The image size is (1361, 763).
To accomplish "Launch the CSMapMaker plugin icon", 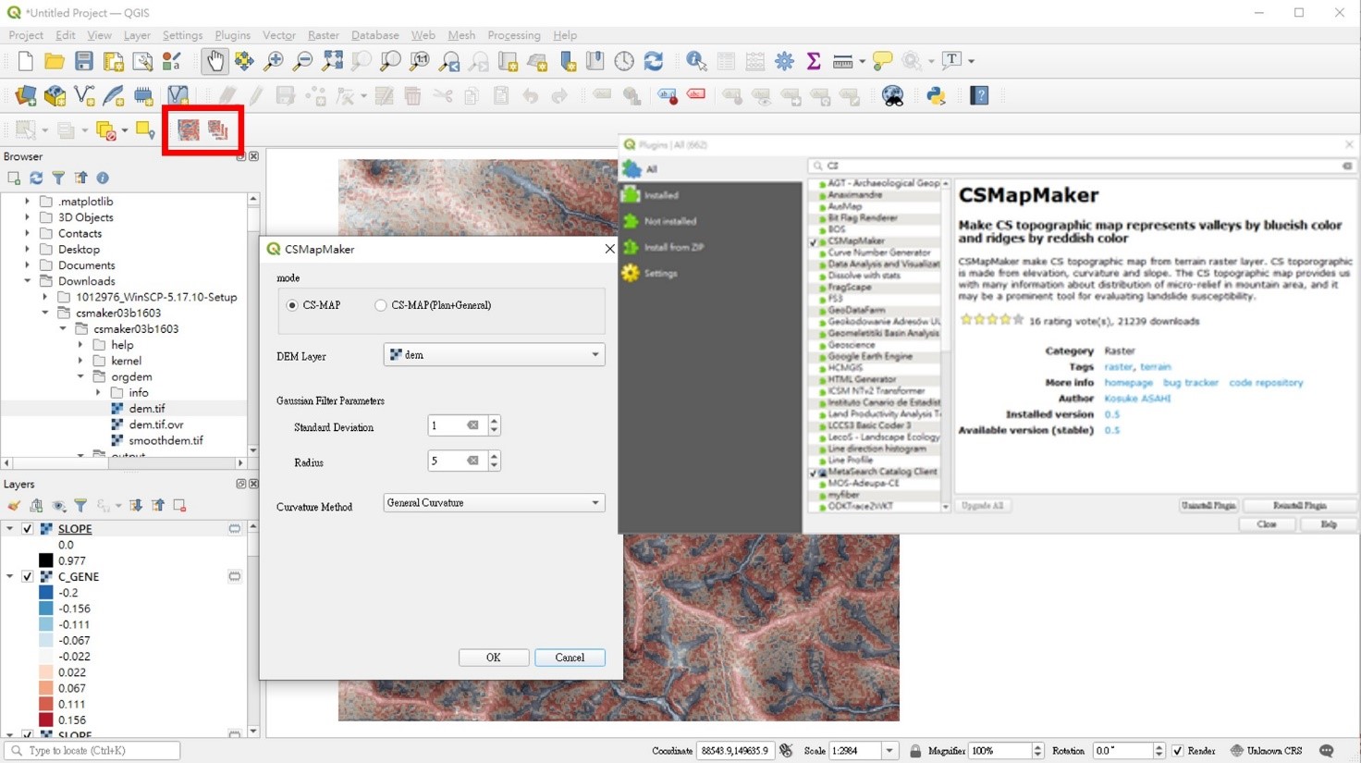I will click(189, 130).
